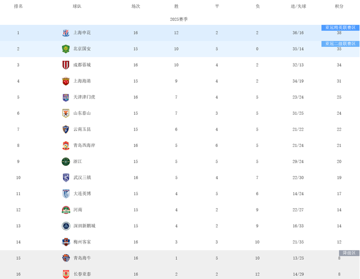Open the 深圳新鹏城 team page link
The width and height of the screenshot is (360, 279).
click(84, 226)
